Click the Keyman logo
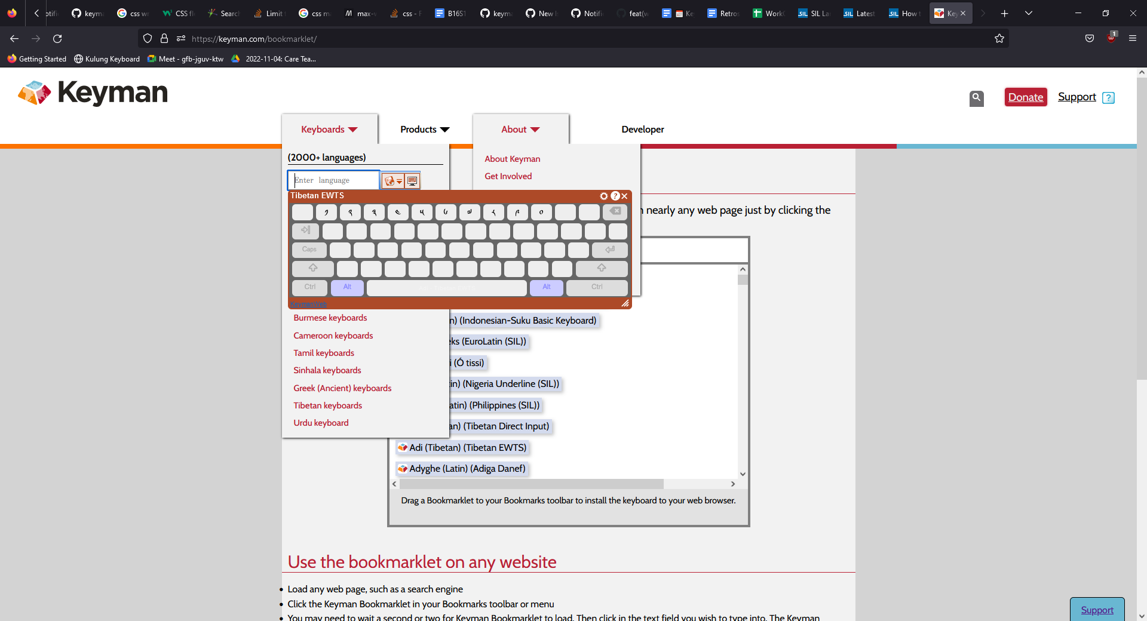 (x=93, y=93)
